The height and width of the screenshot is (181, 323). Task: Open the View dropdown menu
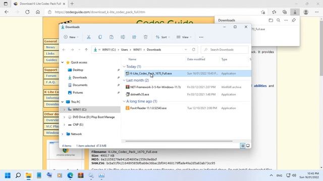click(x=184, y=37)
